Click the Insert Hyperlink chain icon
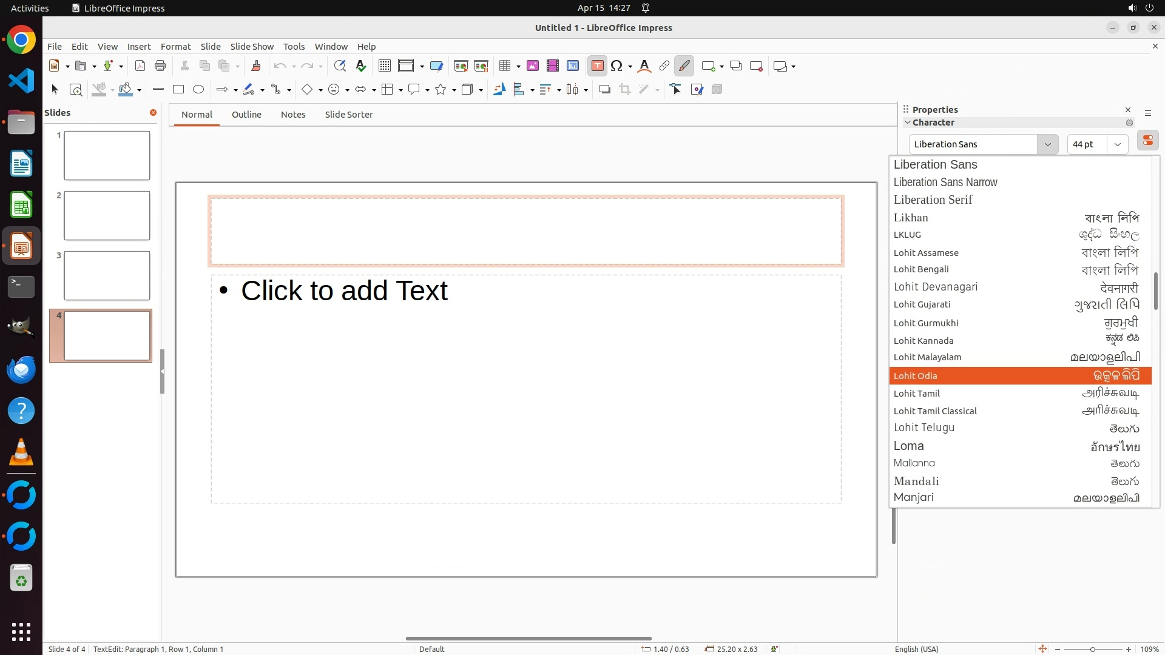The height and width of the screenshot is (655, 1165). coord(664,66)
